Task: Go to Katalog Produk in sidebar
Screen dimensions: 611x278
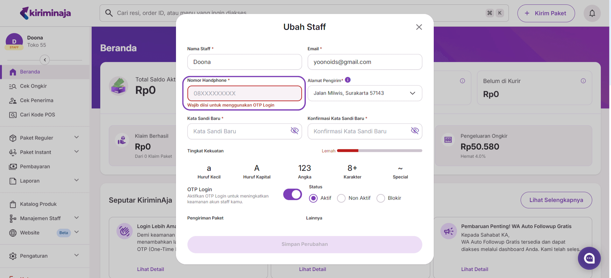Action: click(x=38, y=204)
